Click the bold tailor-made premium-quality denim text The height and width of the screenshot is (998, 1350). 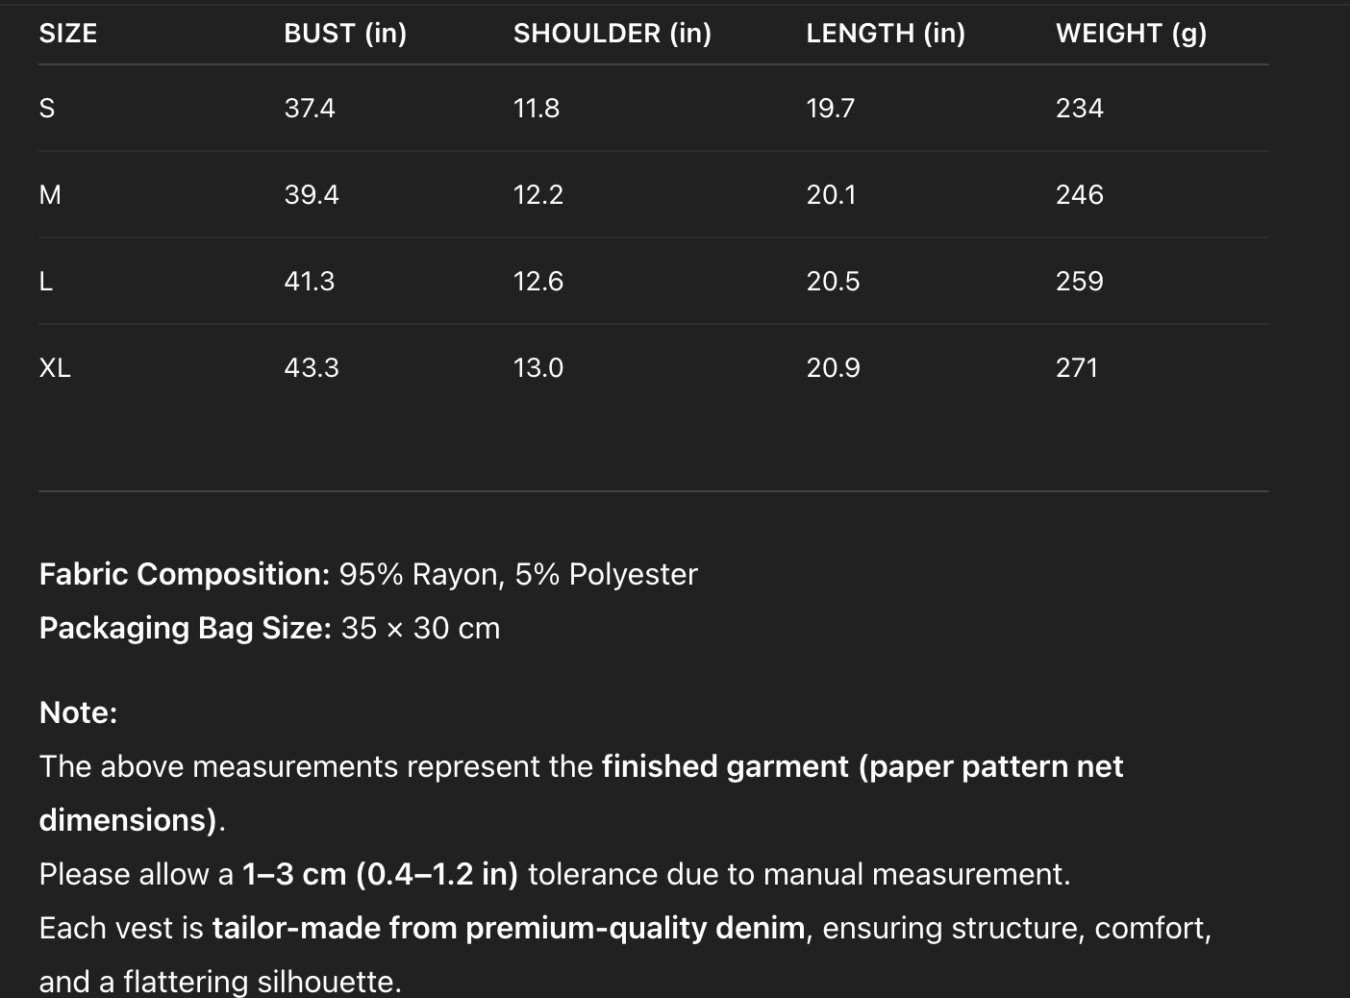point(509,928)
